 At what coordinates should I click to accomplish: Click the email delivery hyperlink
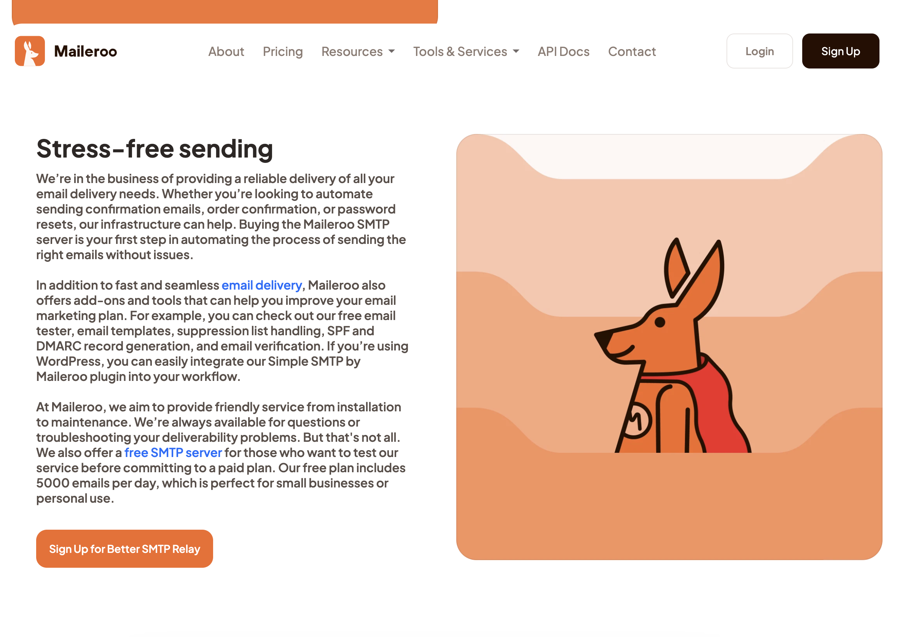click(x=261, y=285)
